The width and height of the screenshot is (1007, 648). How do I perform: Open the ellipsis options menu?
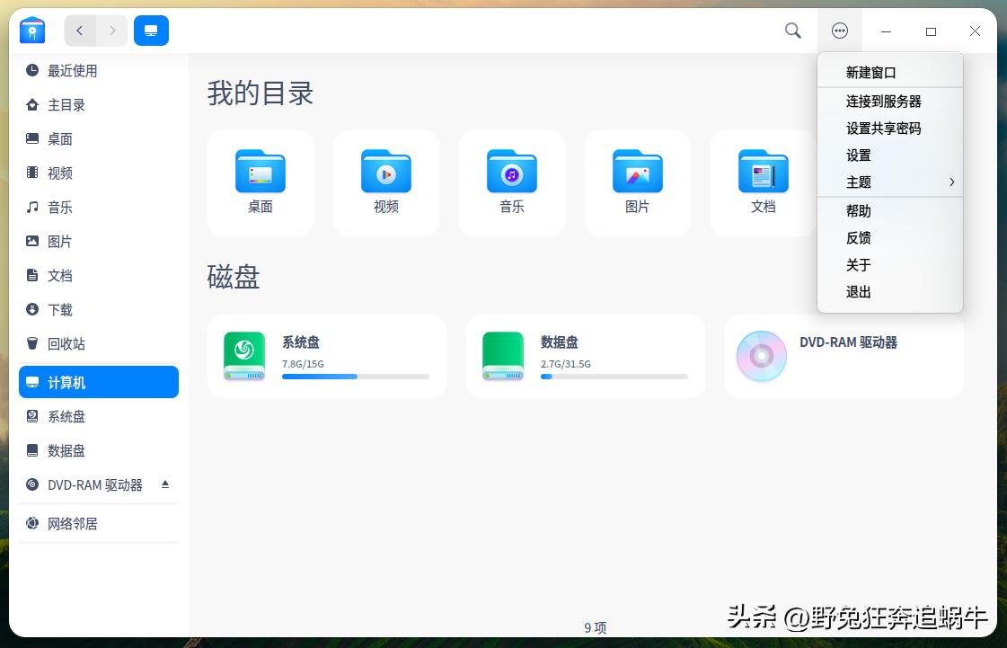[839, 30]
